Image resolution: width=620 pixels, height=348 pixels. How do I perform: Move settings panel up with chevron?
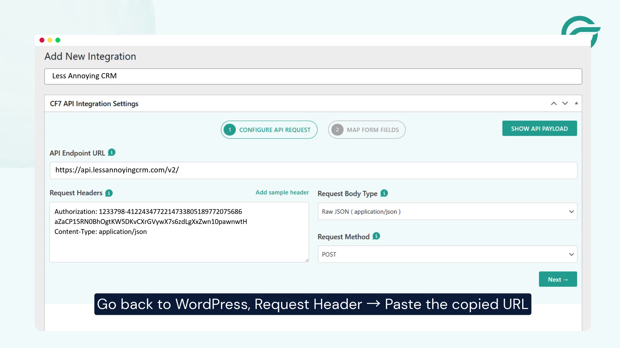pyautogui.click(x=554, y=103)
